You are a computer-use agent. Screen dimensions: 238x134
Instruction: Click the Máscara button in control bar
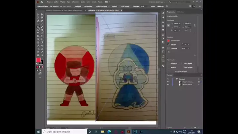pyautogui.click(x=114, y=6)
